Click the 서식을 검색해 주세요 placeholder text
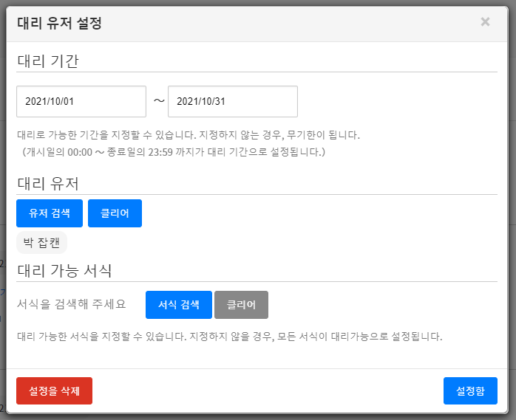 coord(71,304)
